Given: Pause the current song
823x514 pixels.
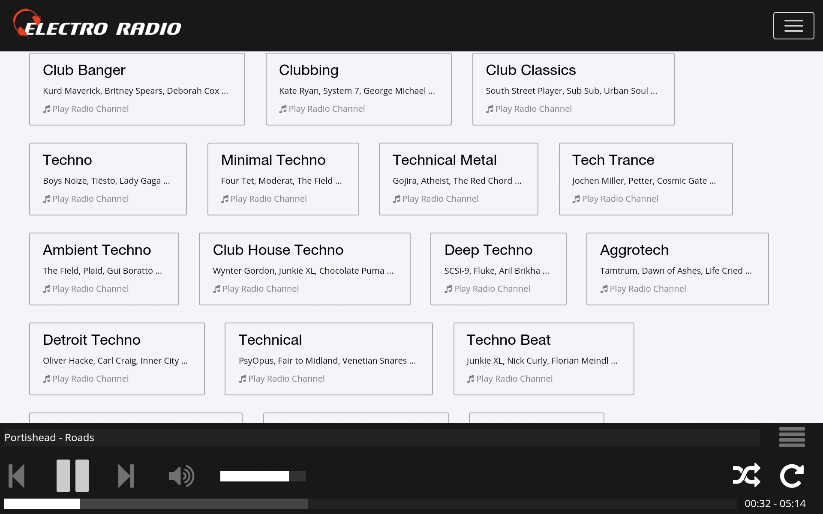Looking at the screenshot, I should [x=73, y=475].
